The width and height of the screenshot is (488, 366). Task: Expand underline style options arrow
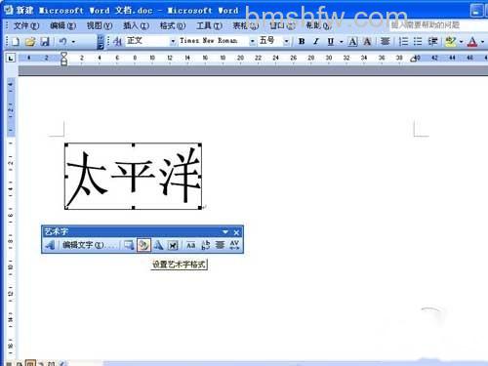click(x=342, y=42)
